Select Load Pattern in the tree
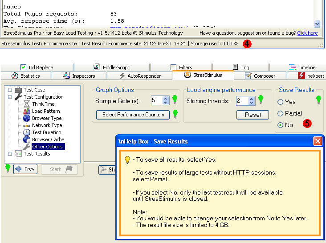 (x=46, y=111)
